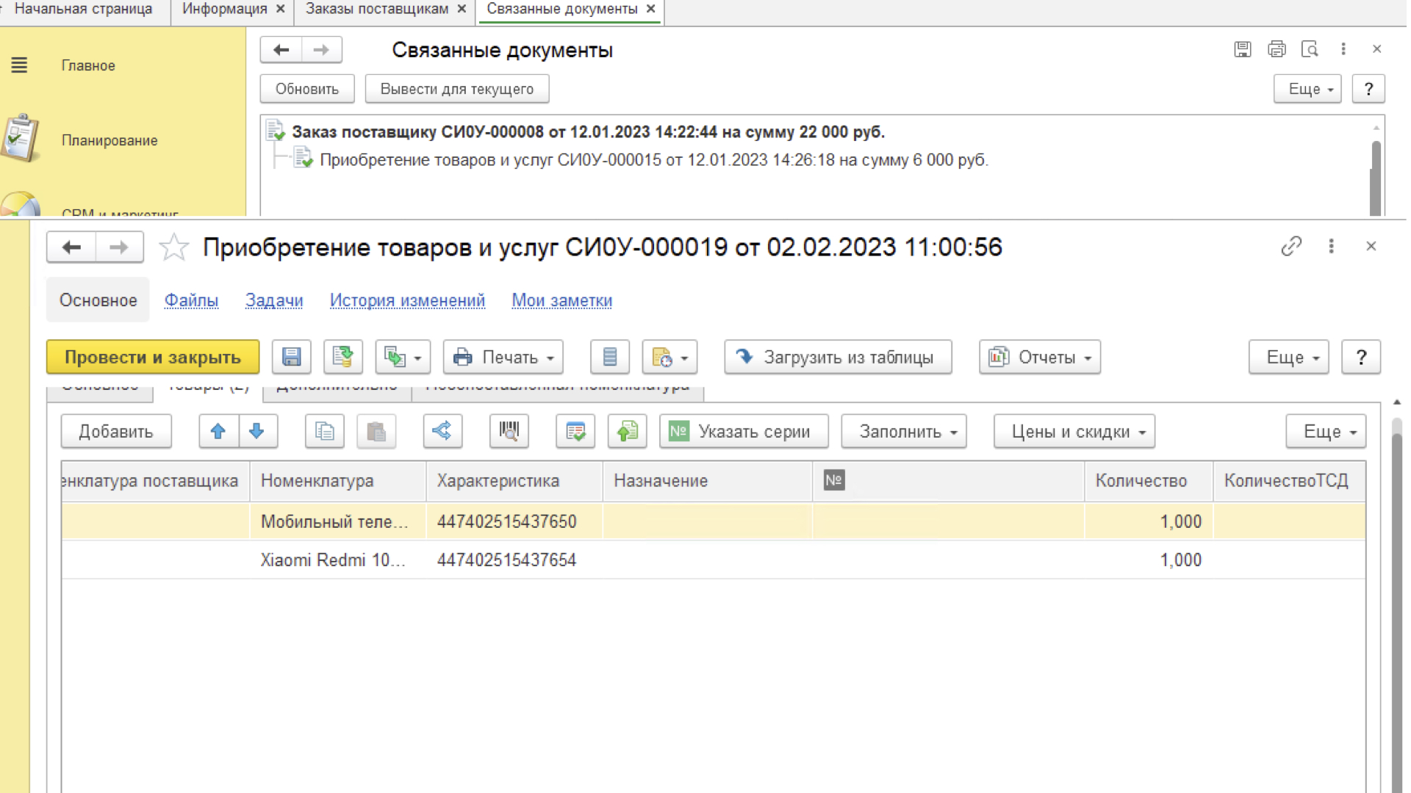Click Вывести для текущего button
The width and height of the screenshot is (1411, 793).
[457, 89]
